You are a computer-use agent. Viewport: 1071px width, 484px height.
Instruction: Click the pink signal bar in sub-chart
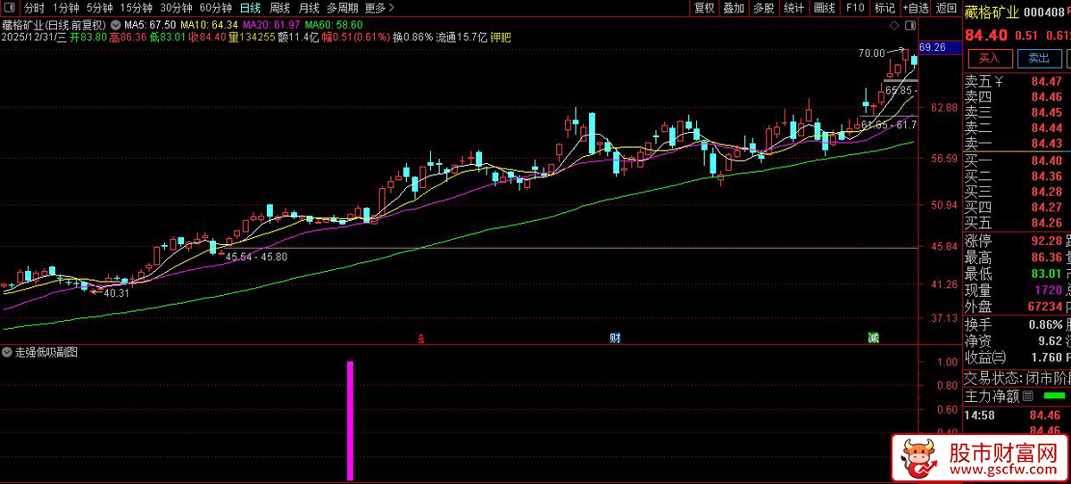pos(351,421)
